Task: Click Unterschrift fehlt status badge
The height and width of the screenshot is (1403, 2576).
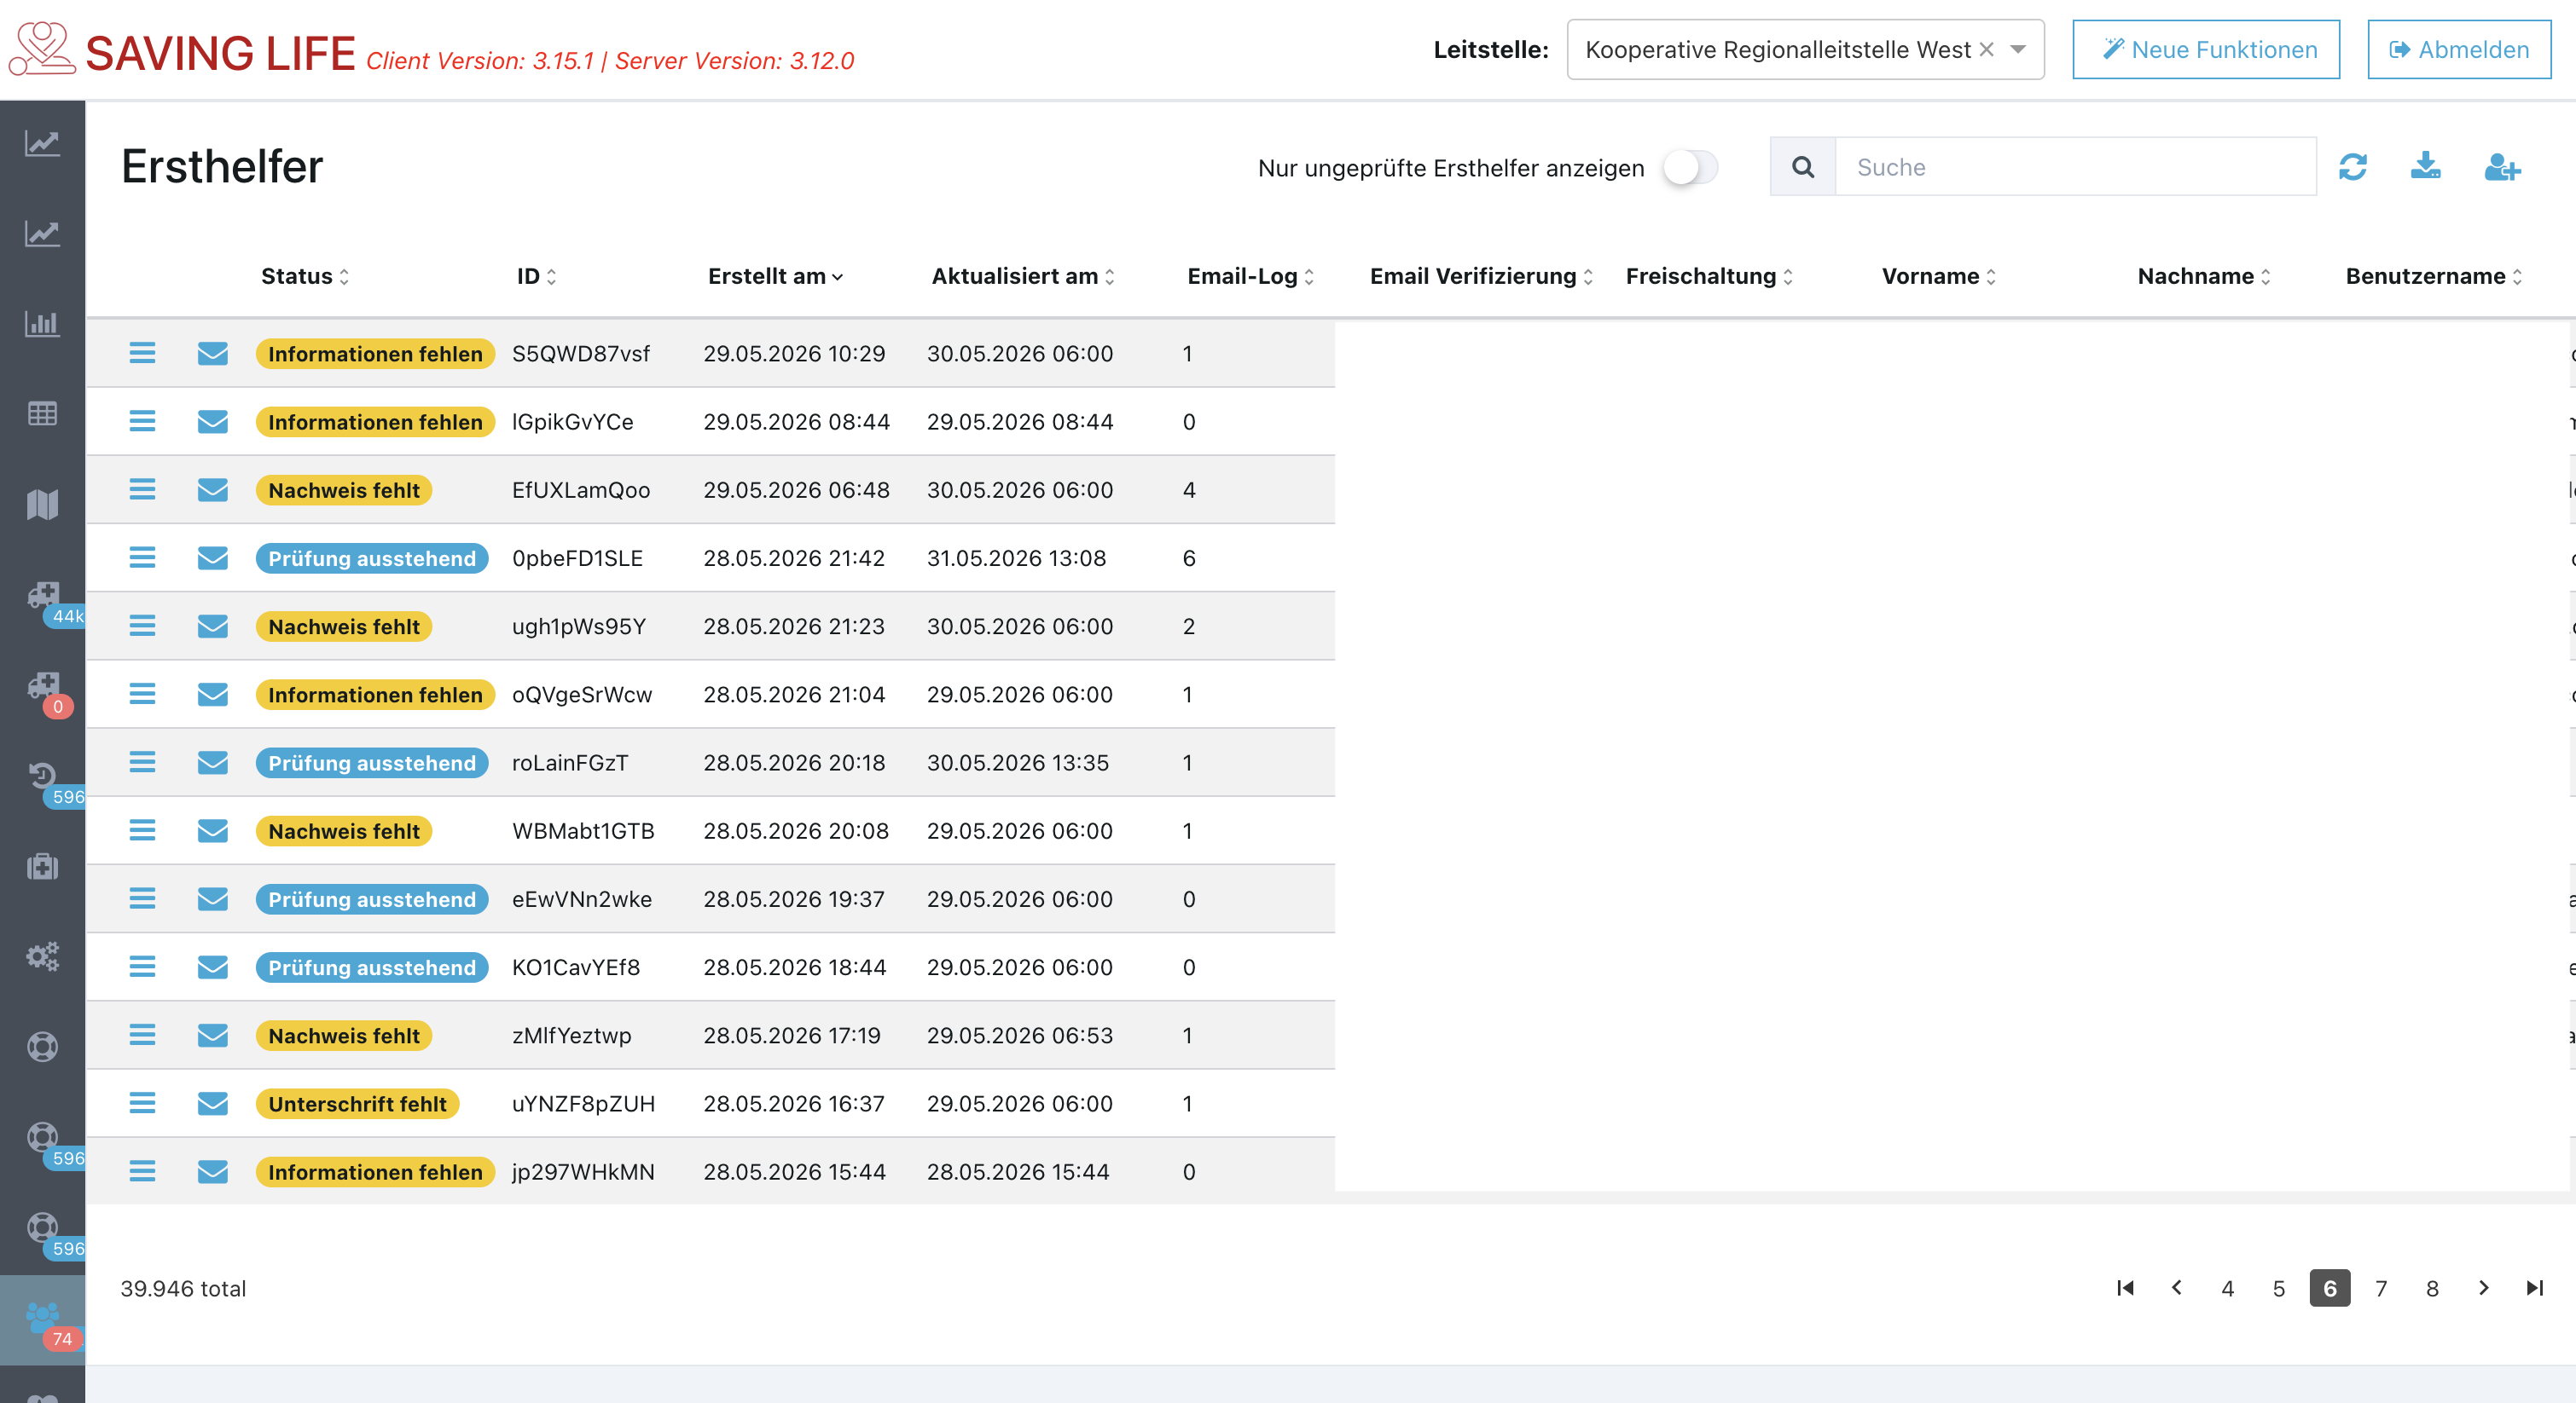Action: click(x=357, y=1103)
